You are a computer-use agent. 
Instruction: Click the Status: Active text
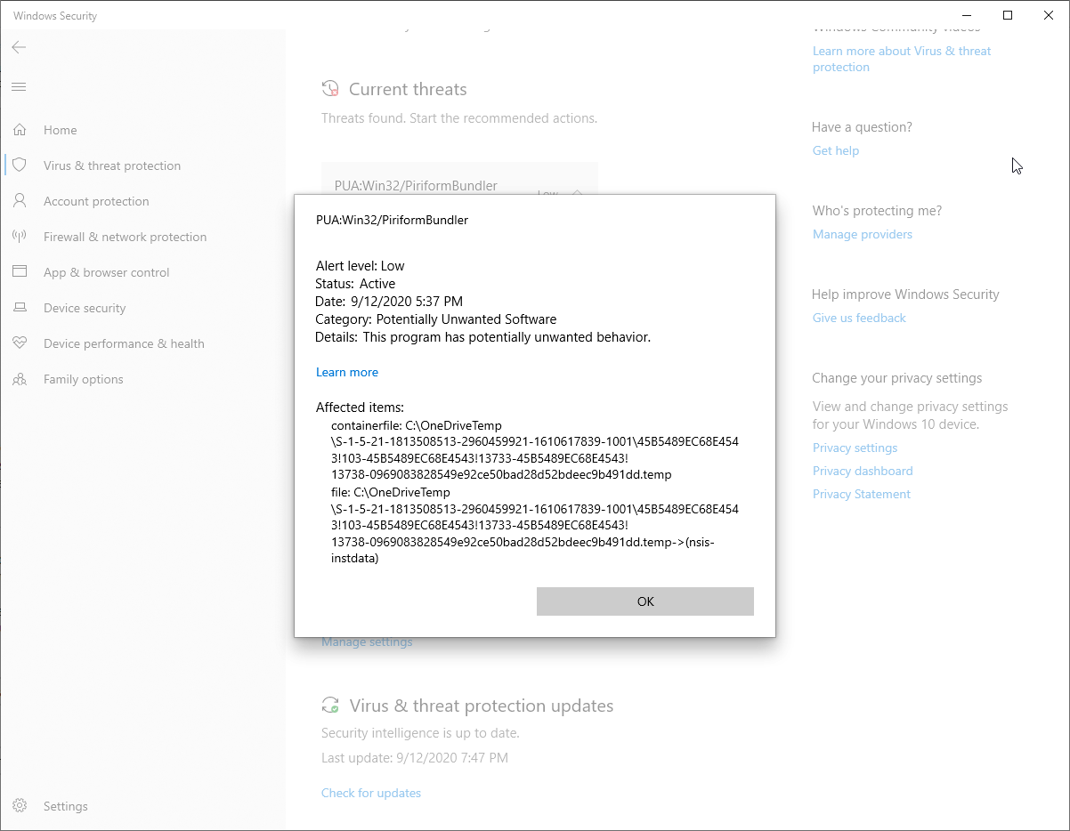point(355,284)
